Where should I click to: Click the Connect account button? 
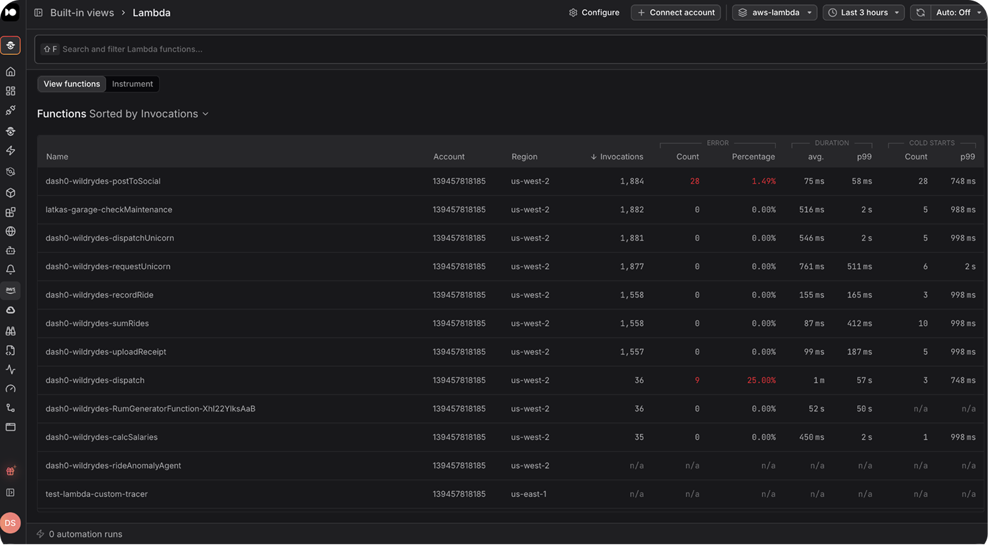pyautogui.click(x=676, y=13)
